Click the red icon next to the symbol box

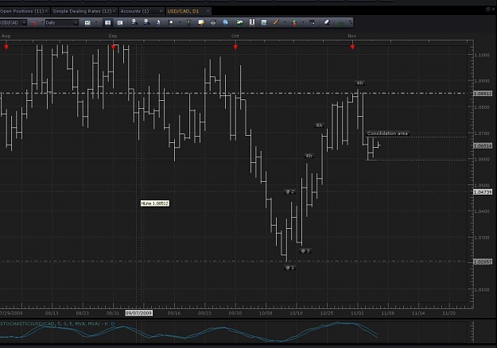(x=34, y=23)
